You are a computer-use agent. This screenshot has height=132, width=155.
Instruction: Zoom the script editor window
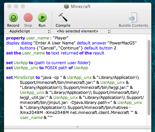click(x=23, y=6)
